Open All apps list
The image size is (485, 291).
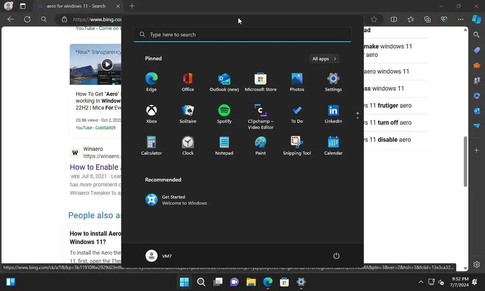pyautogui.click(x=324, y=59)
